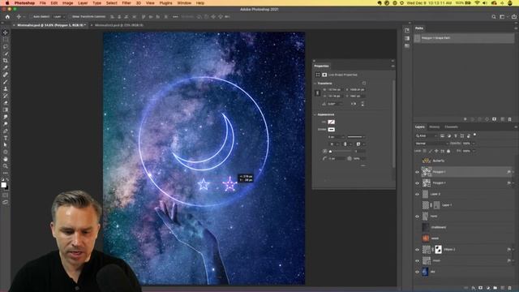Open the Window menu
This screenshot has height=292, width=519.
pos(184,3)
